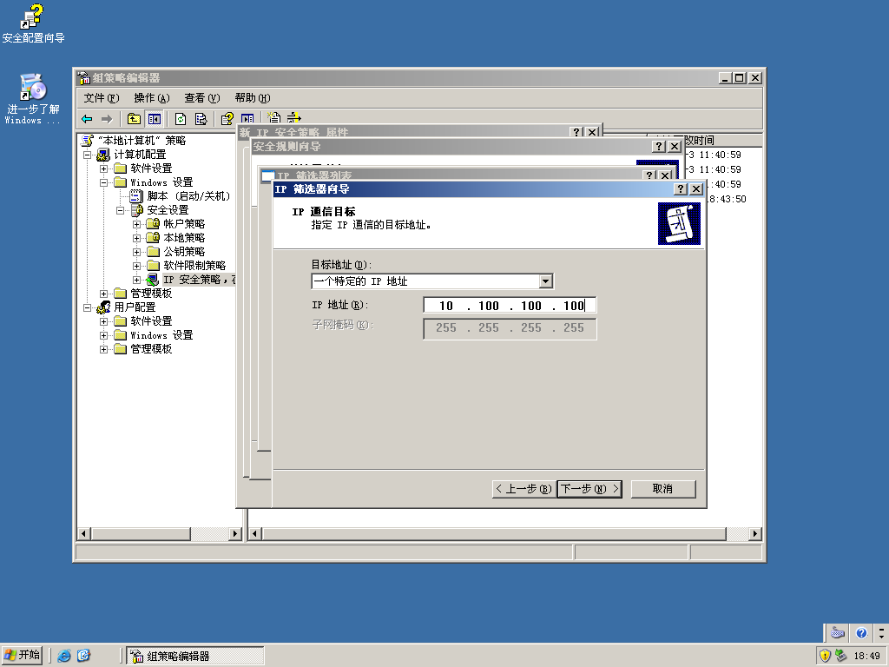
Task: Click the 开始 Start button
Action: tap(22, 656)
